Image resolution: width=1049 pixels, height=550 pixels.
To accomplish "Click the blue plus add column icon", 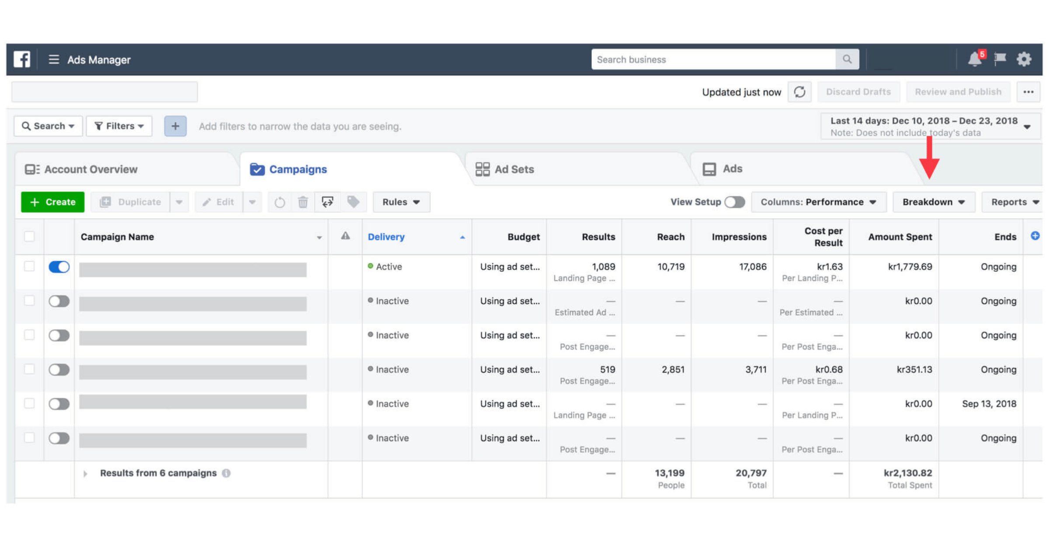I will coord(1035,236).
